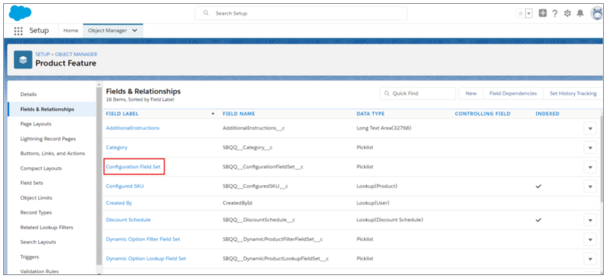The image size is (607, 277).
Task: Click the OBJECT MANAGER breadcrumb link
Action: coord(76,54)
